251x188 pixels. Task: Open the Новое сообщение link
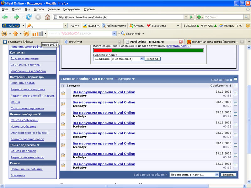(x=24, y=126)
